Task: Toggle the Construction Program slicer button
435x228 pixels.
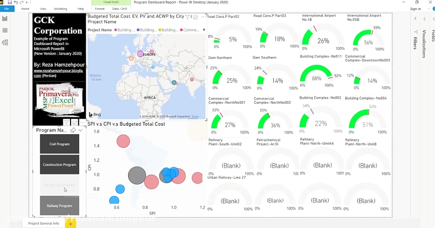Action: (x=59, y=165)
